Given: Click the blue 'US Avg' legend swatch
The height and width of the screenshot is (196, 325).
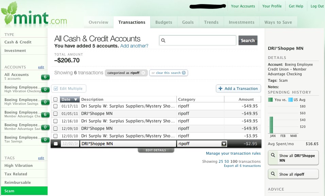Looking at the screenshot, I should [290, 100].
